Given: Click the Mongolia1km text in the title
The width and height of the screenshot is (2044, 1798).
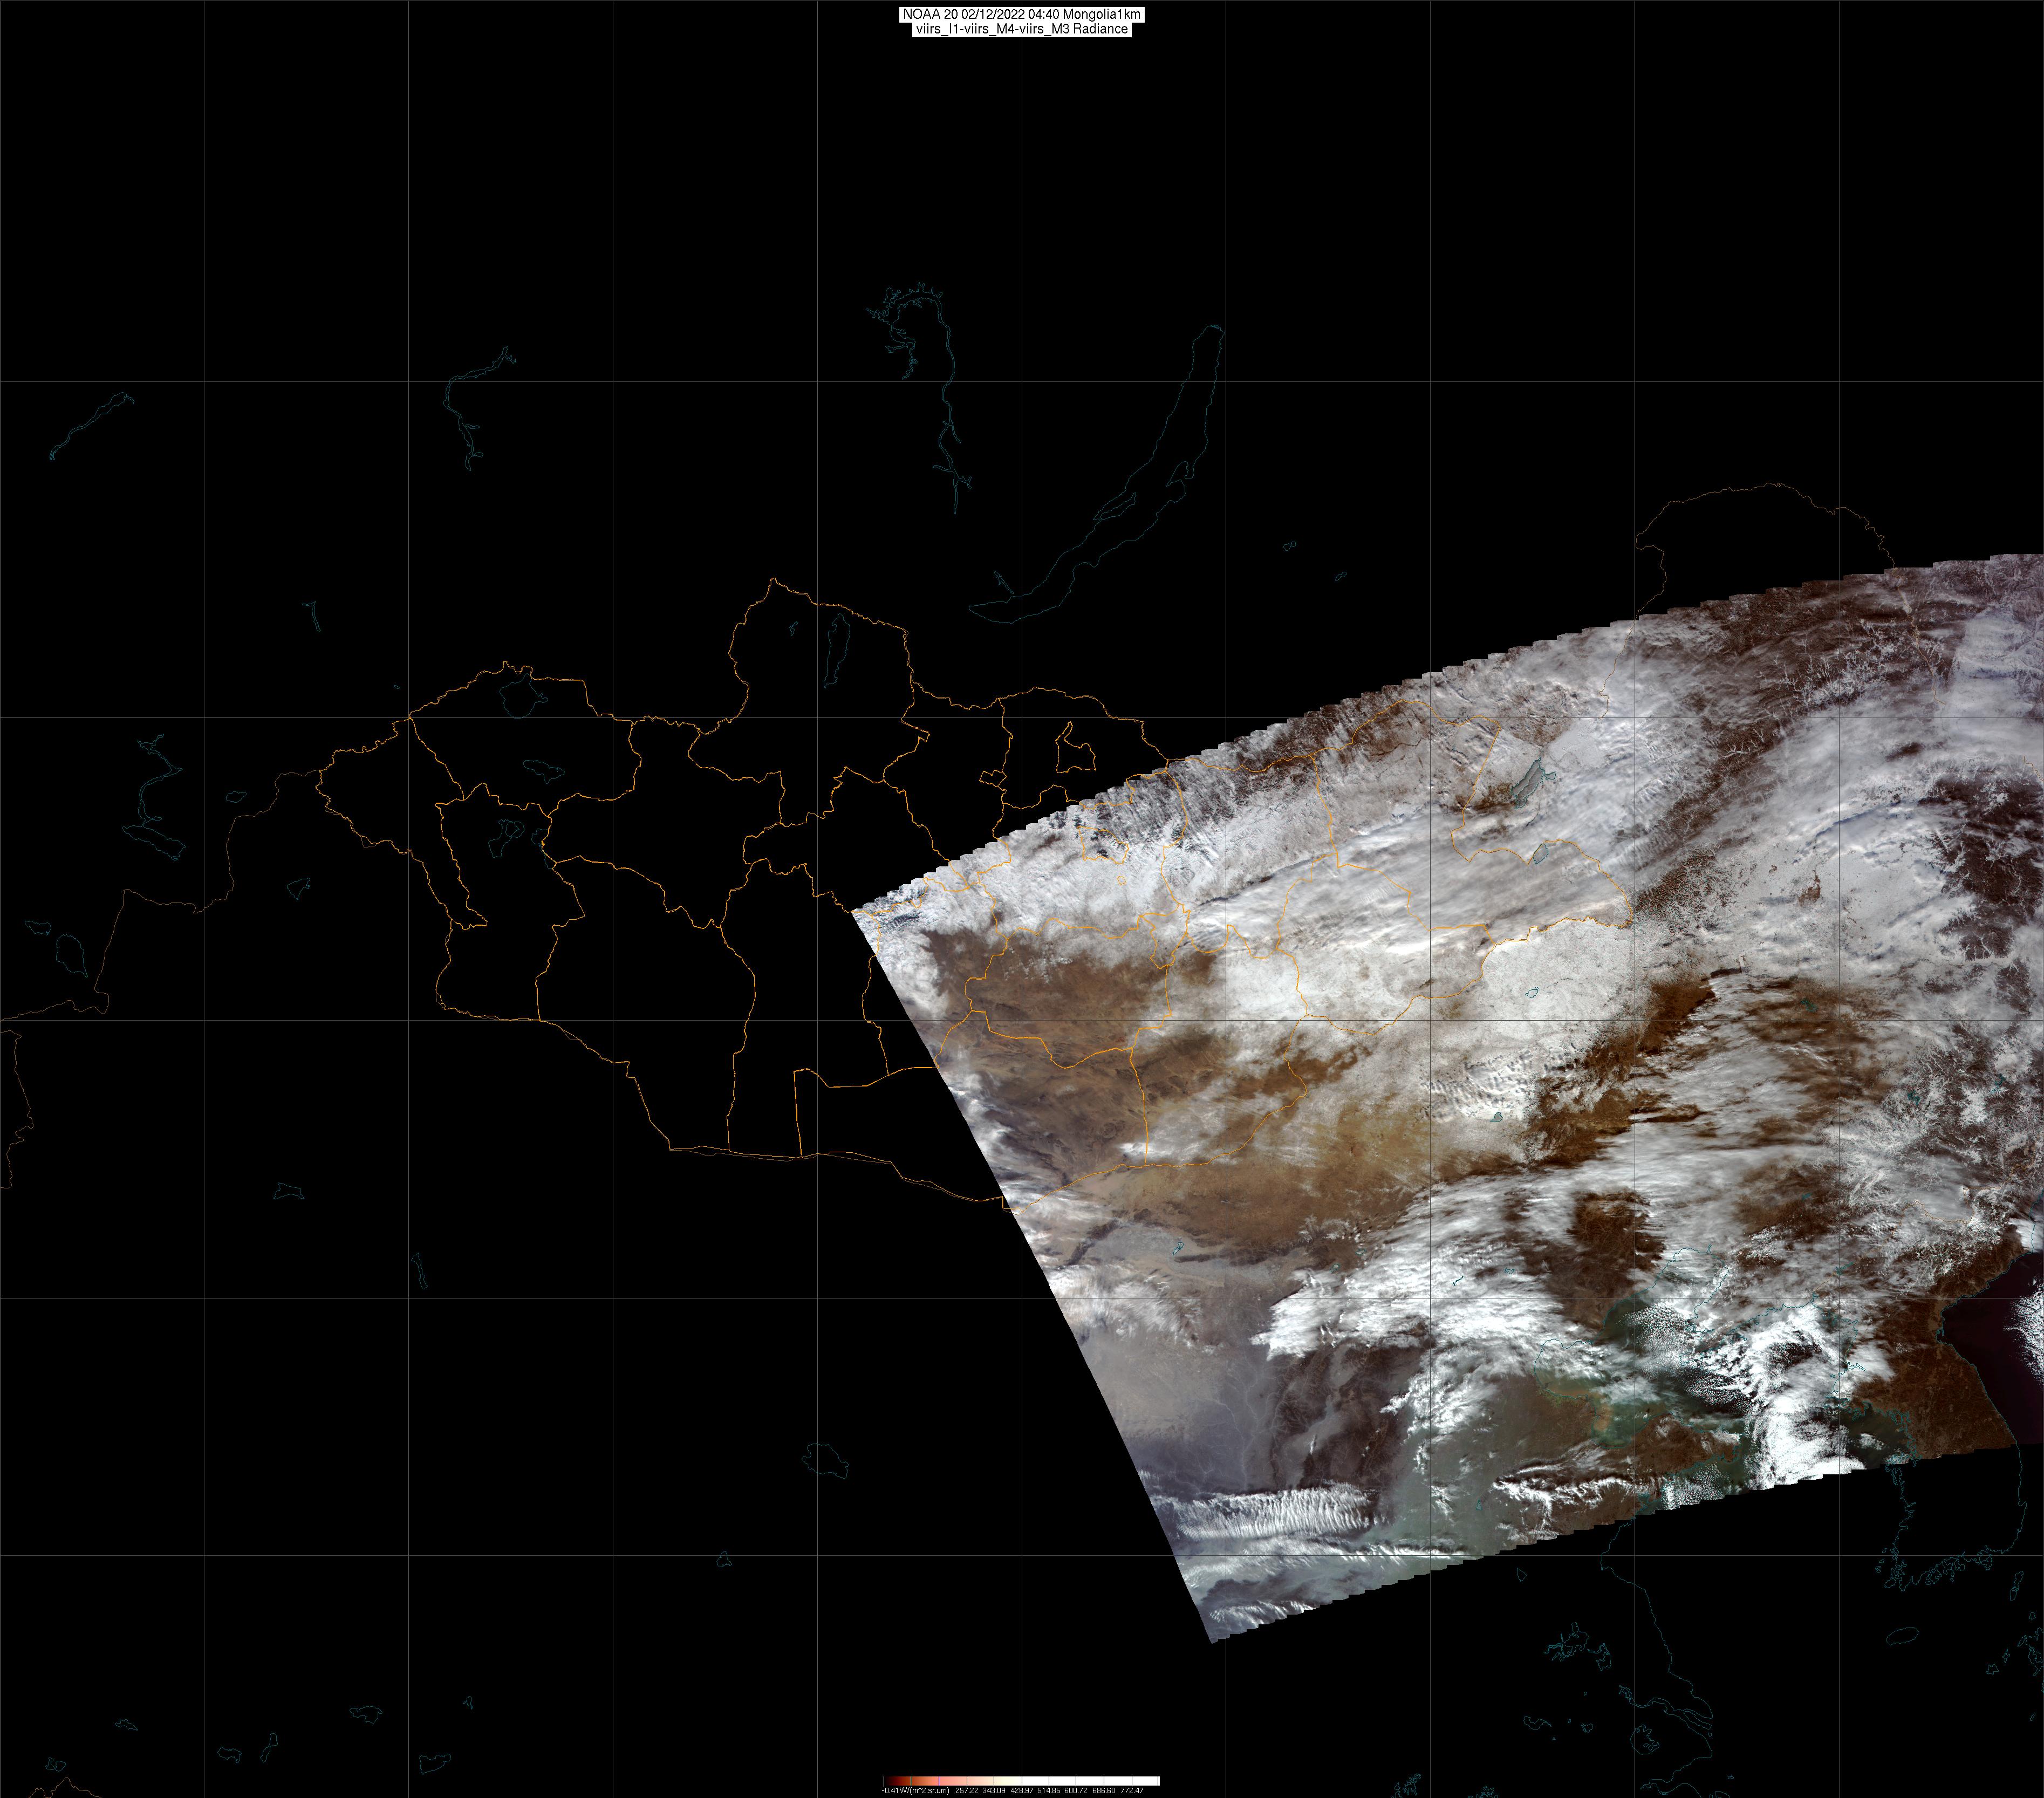Looking at the screenshot, I should point(1102,14).
